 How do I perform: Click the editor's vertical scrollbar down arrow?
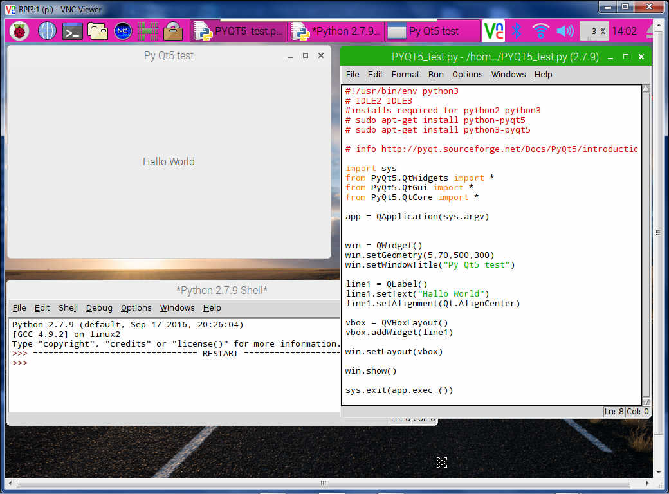pos(646,401)
